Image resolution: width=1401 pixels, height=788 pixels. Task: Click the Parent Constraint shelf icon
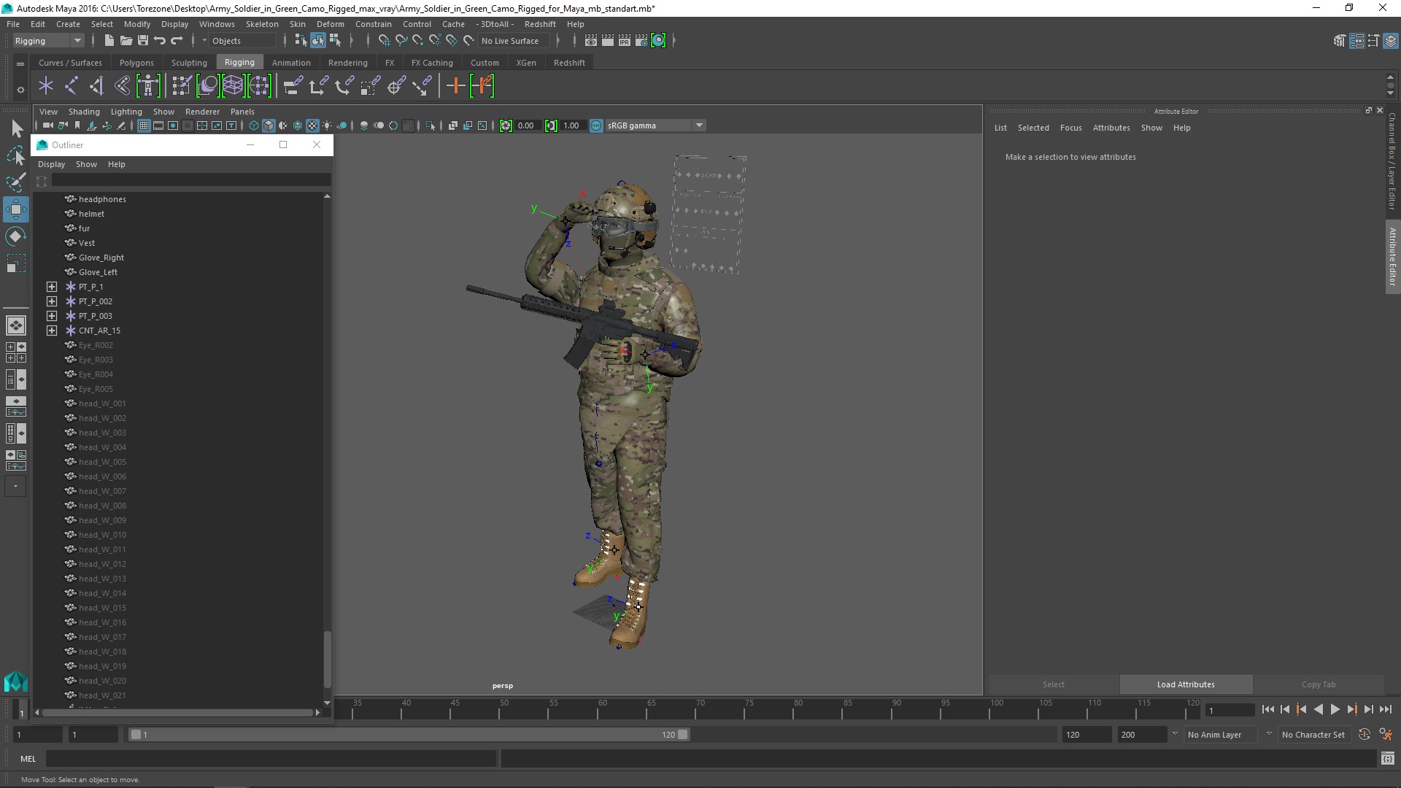click(293, 86)
